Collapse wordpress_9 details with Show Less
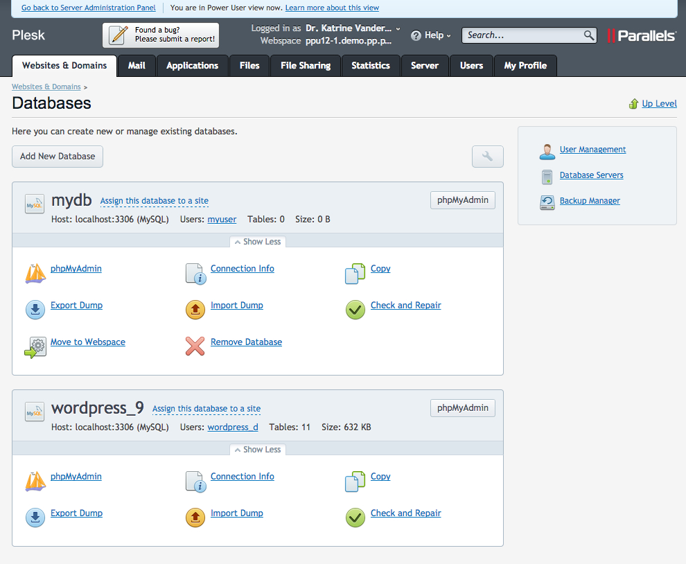This screenshot has width=686, height=564. [x=258, y=450]
